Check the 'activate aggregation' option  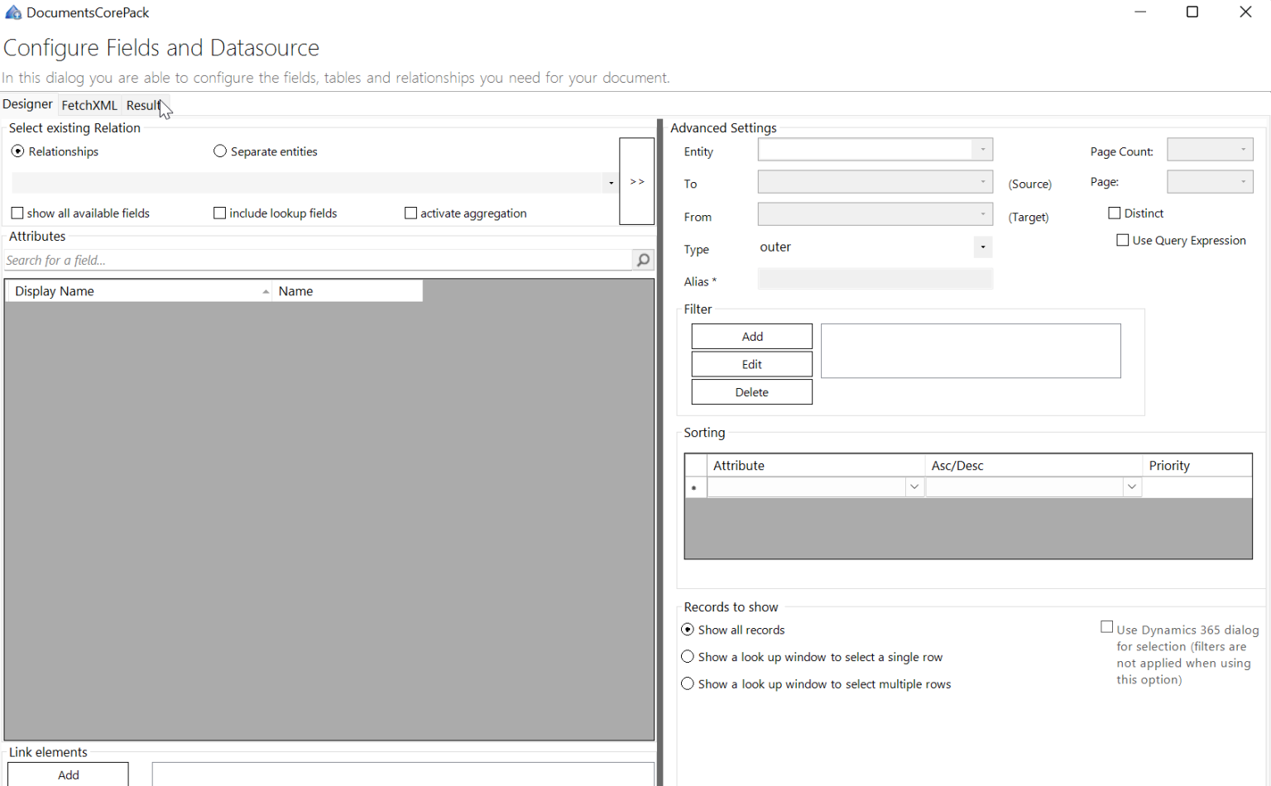click(410, 213)
